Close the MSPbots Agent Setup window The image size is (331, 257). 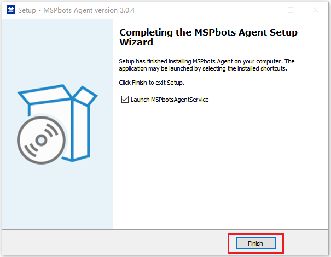coord(316,10)
